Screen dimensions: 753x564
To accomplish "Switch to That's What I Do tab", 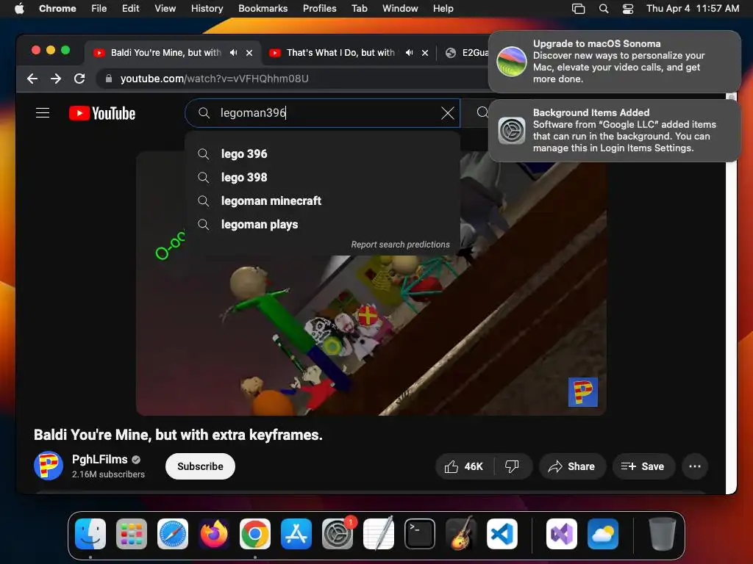I will click(x=340, y=53).
